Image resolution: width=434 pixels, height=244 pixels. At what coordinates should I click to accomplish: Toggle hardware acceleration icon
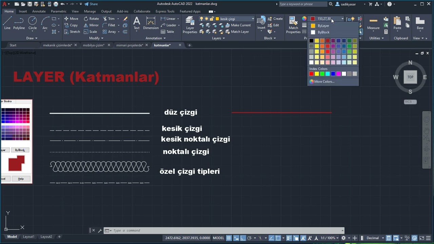click(414, 238)
